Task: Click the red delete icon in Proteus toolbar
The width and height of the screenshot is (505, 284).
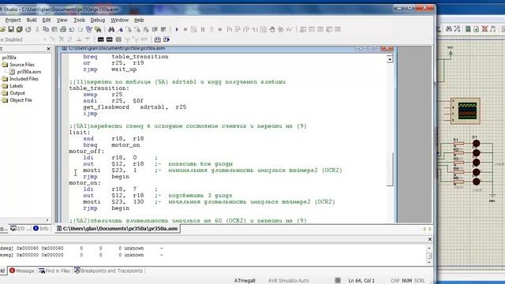Action: point(484,29)
